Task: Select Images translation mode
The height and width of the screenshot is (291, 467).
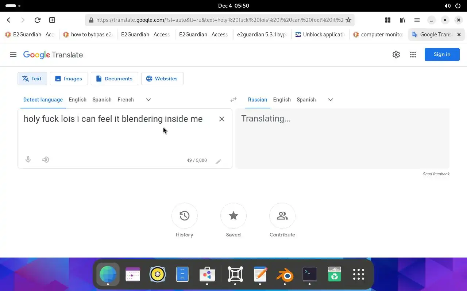Action: [x=69, y=79]
